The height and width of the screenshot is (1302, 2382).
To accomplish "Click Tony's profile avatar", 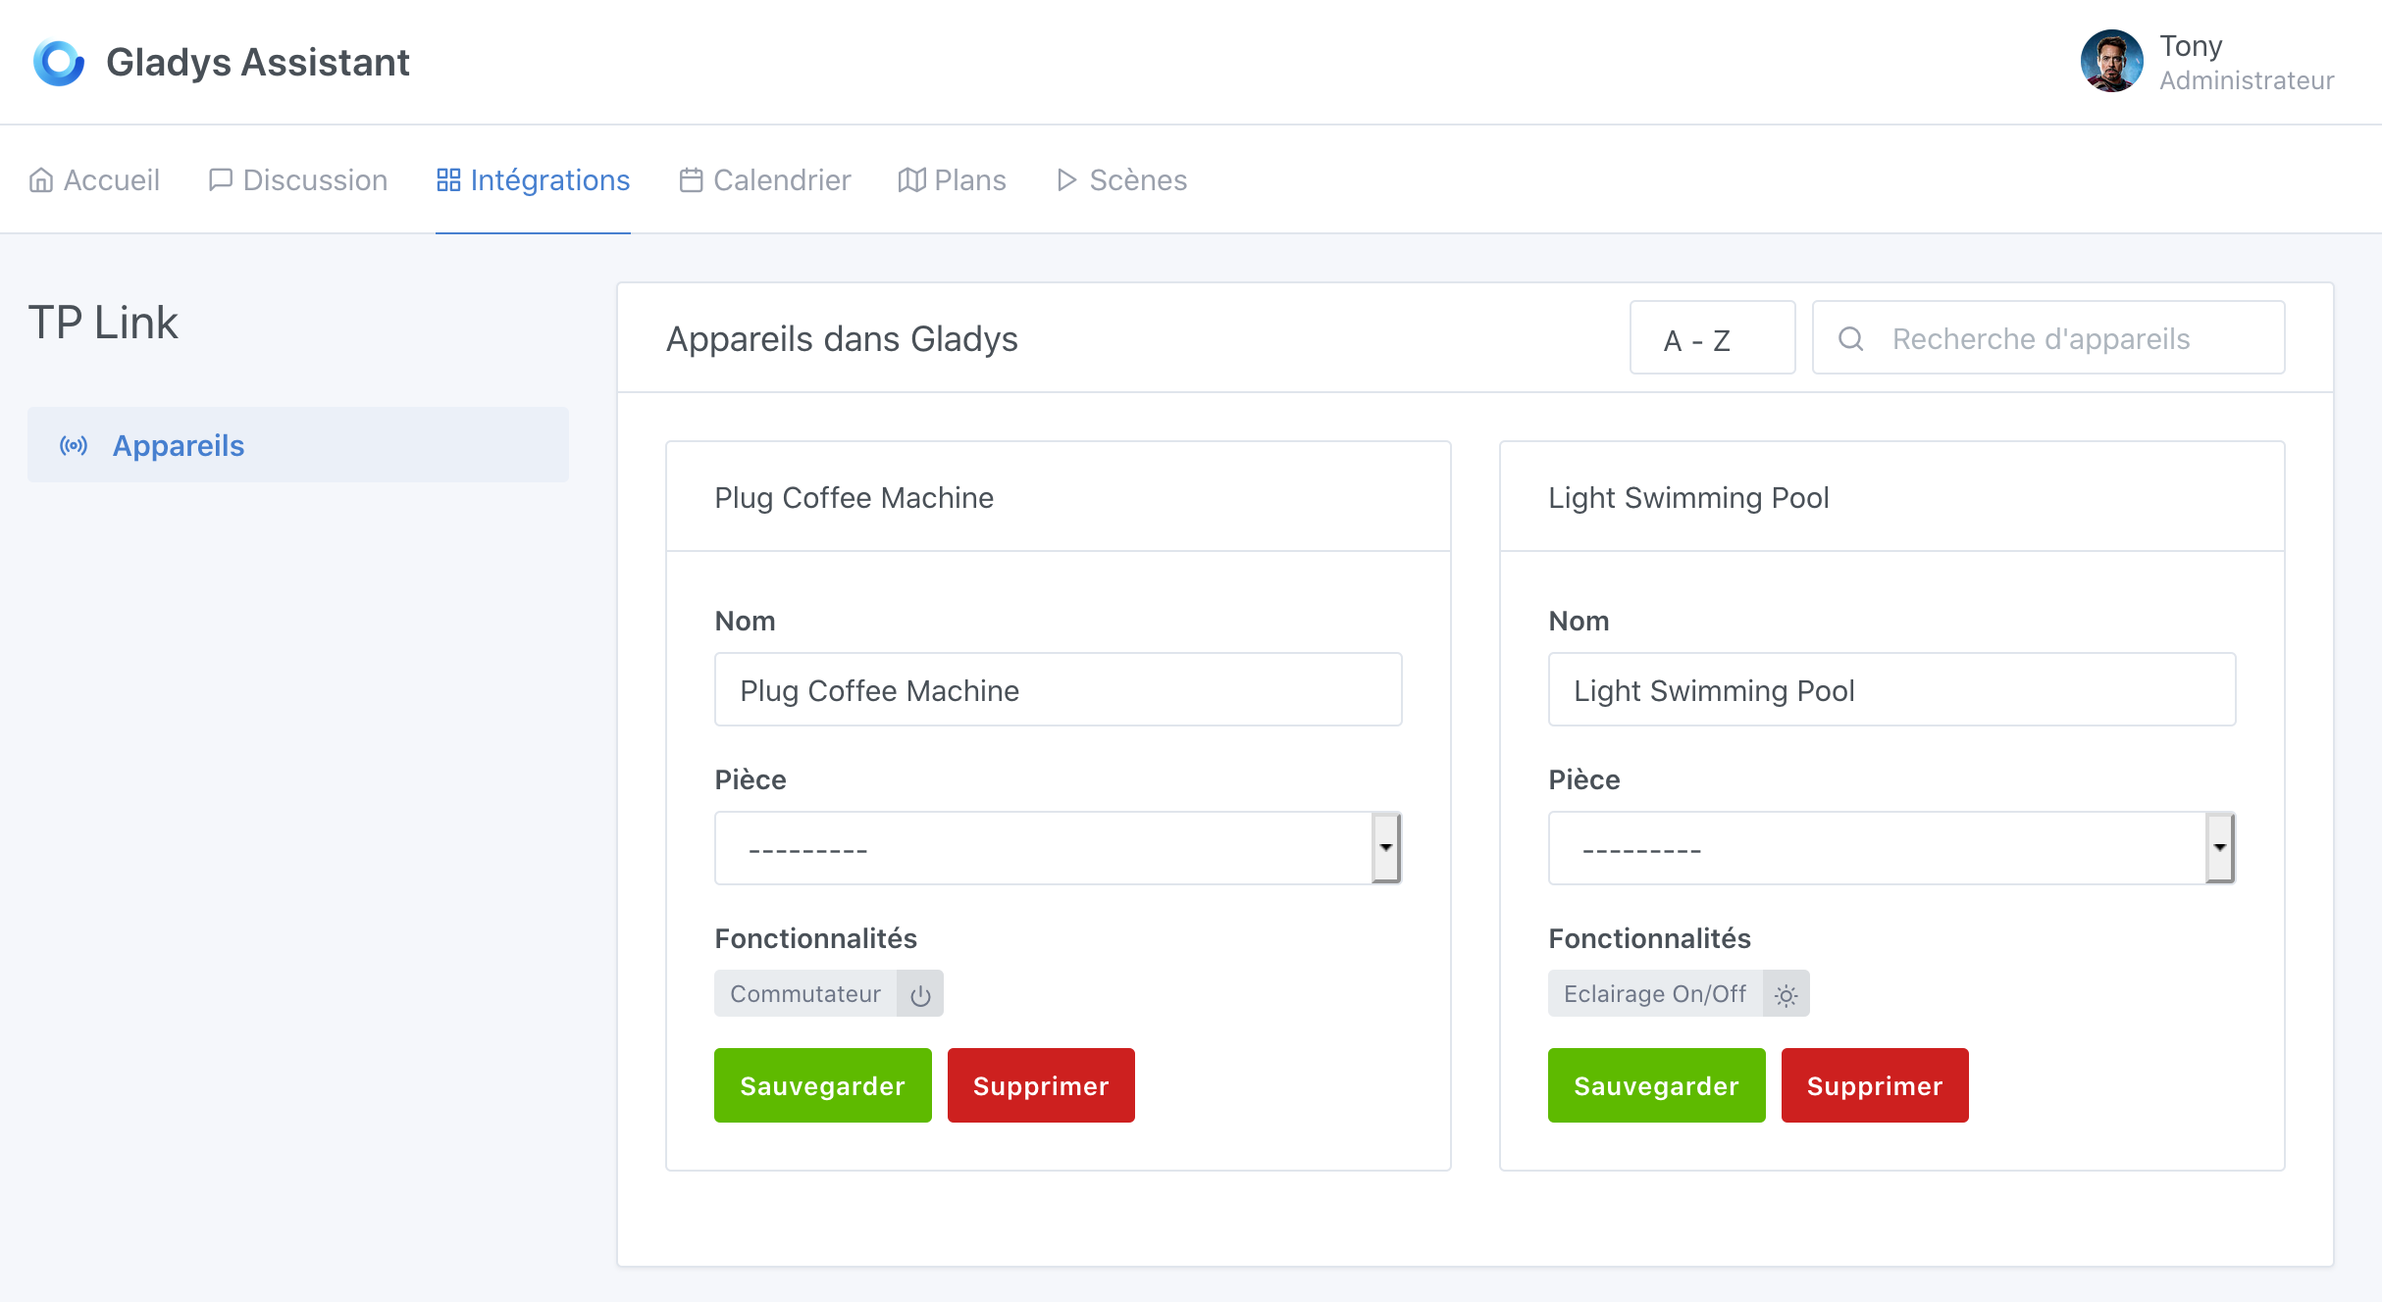I will pyautogui.click(x=2111, y=62).
